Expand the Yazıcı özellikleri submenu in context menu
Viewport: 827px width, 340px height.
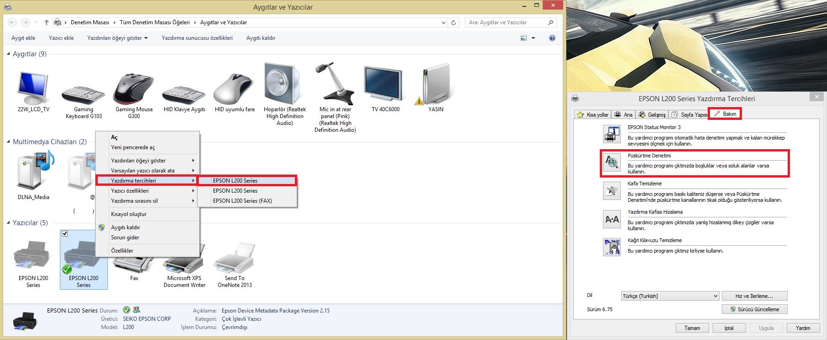(148, 191)
